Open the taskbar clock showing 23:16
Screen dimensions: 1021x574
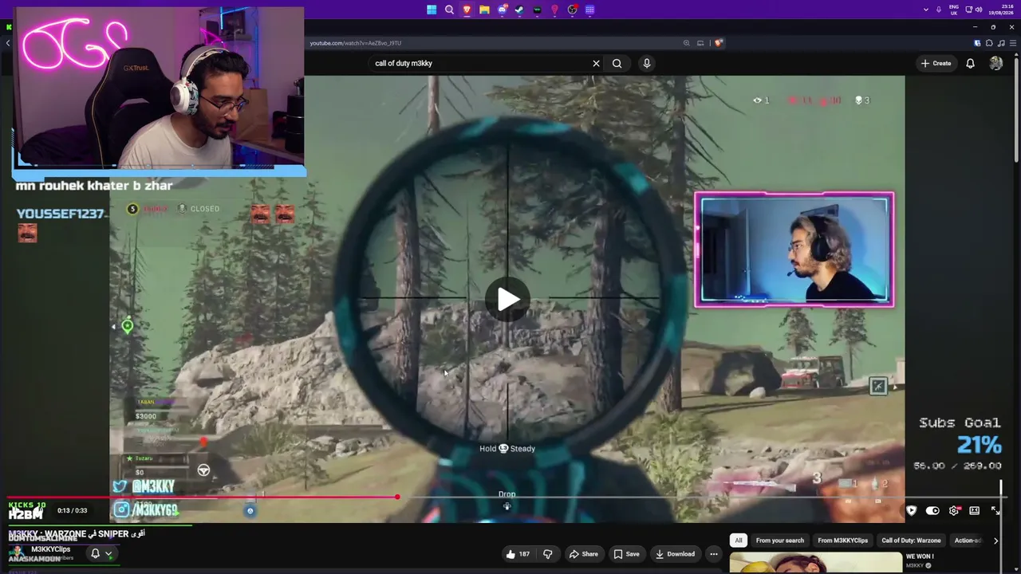point(1001,10)
